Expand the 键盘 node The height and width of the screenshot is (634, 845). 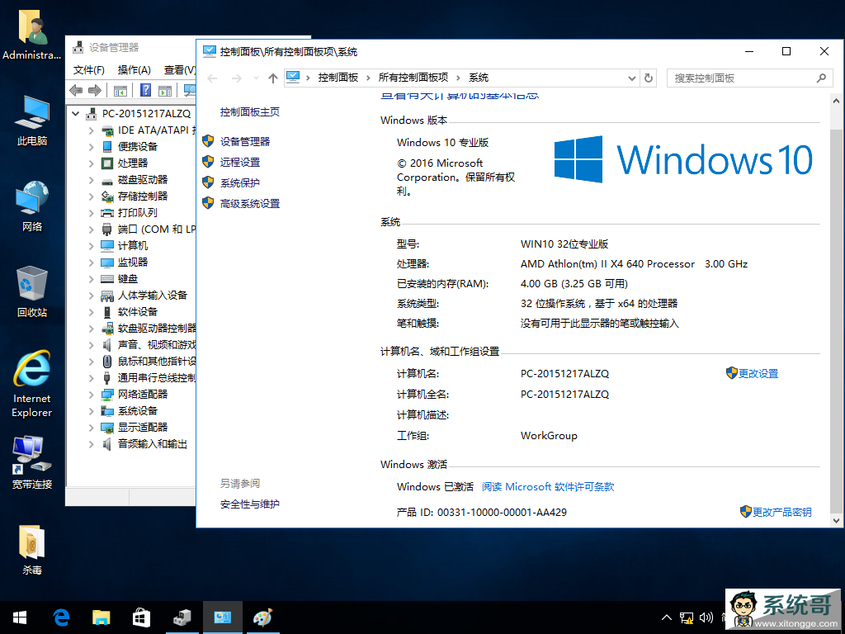pos(91,279)
